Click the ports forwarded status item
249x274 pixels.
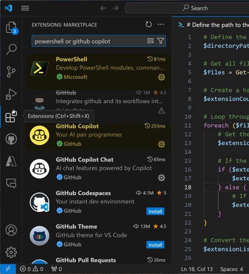(57, 269)
